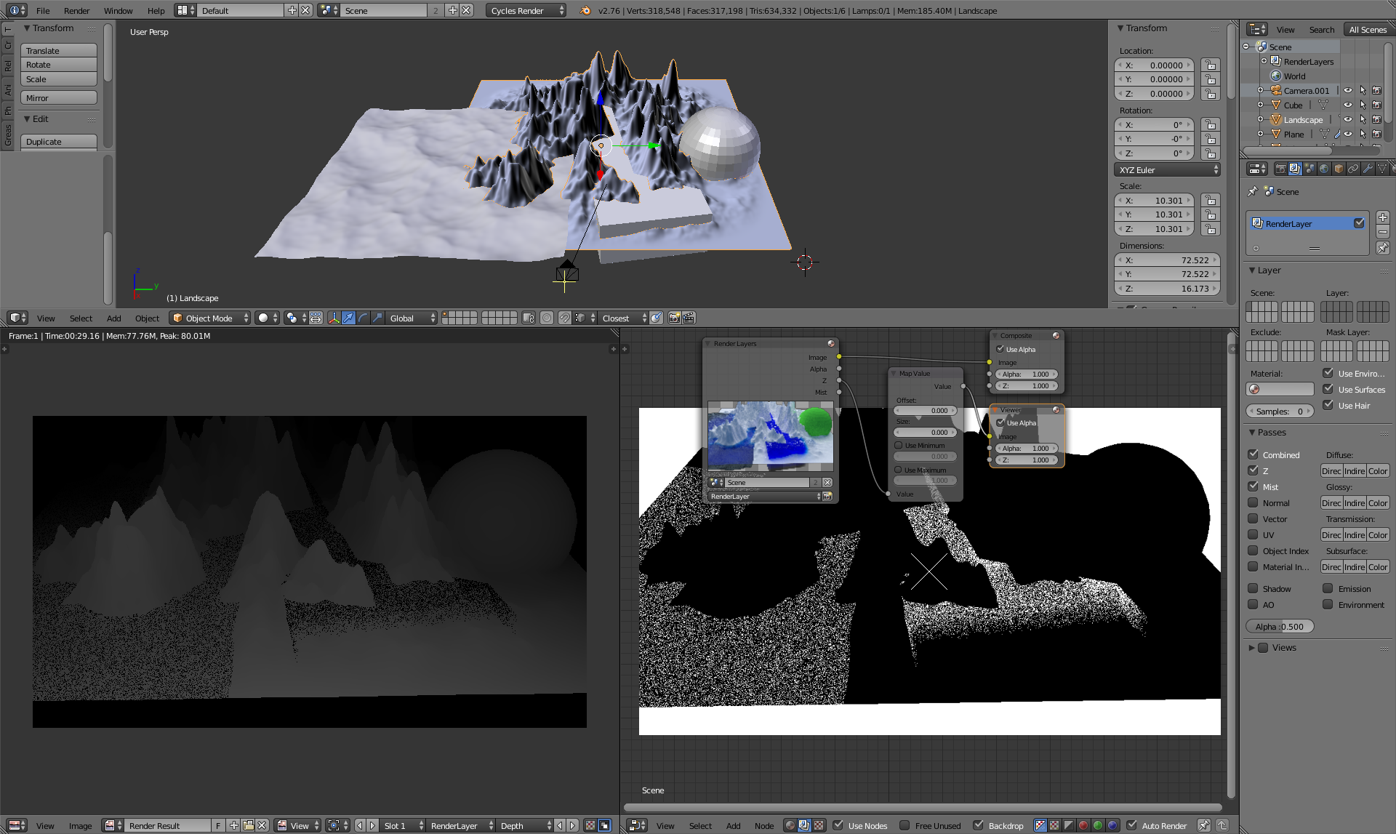The width and height of the screenshot is (1396, 834).
Task: Unlink Render Result image with X icon
Action: pyautogui.click(x=262, y=825)
